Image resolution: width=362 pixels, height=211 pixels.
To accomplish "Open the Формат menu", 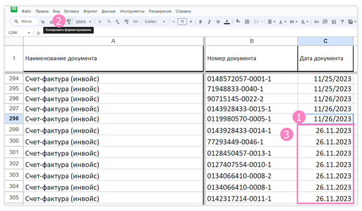I will 90,11.
